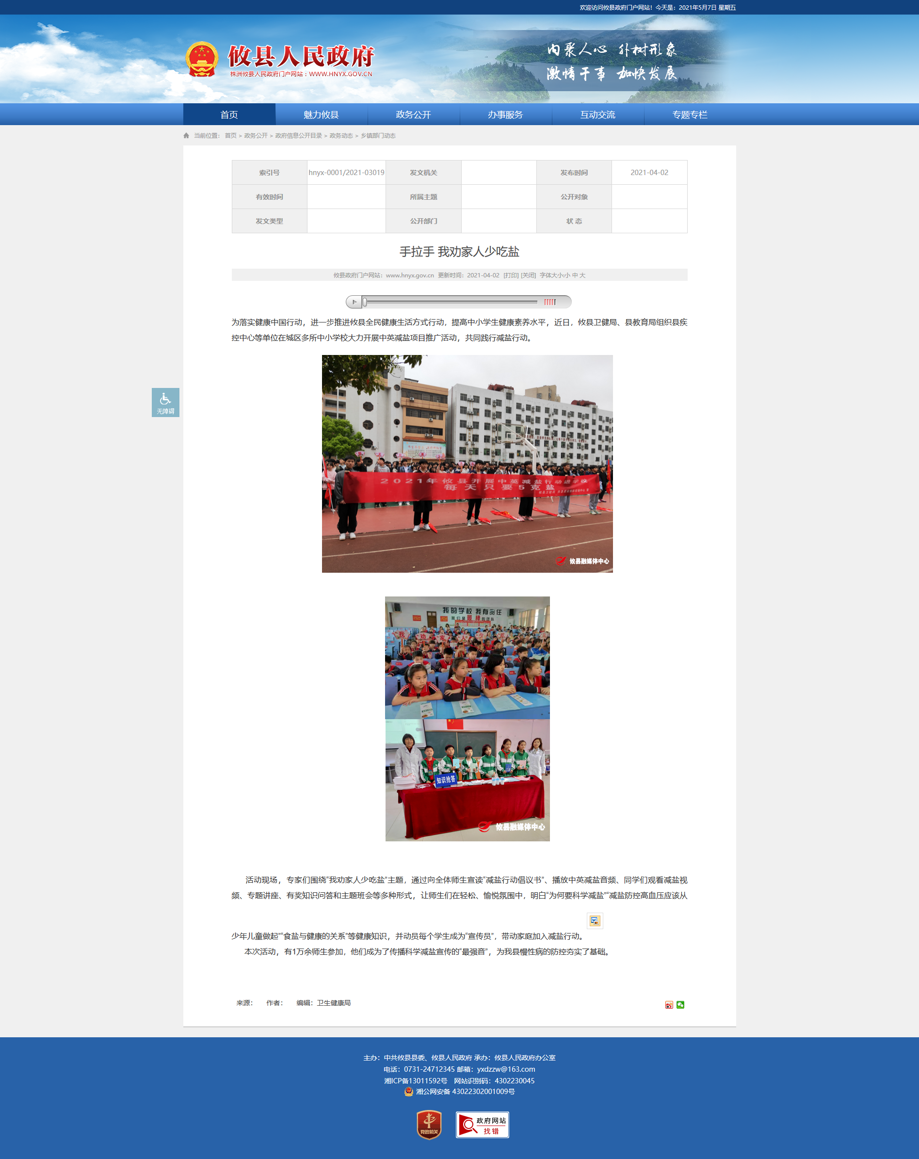Set font size to 大

click(582, 275)
